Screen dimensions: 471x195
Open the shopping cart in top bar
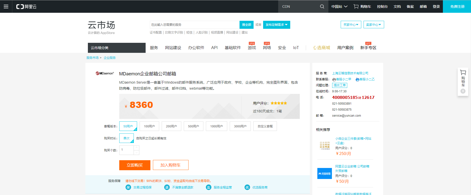[x=362, y=7]
